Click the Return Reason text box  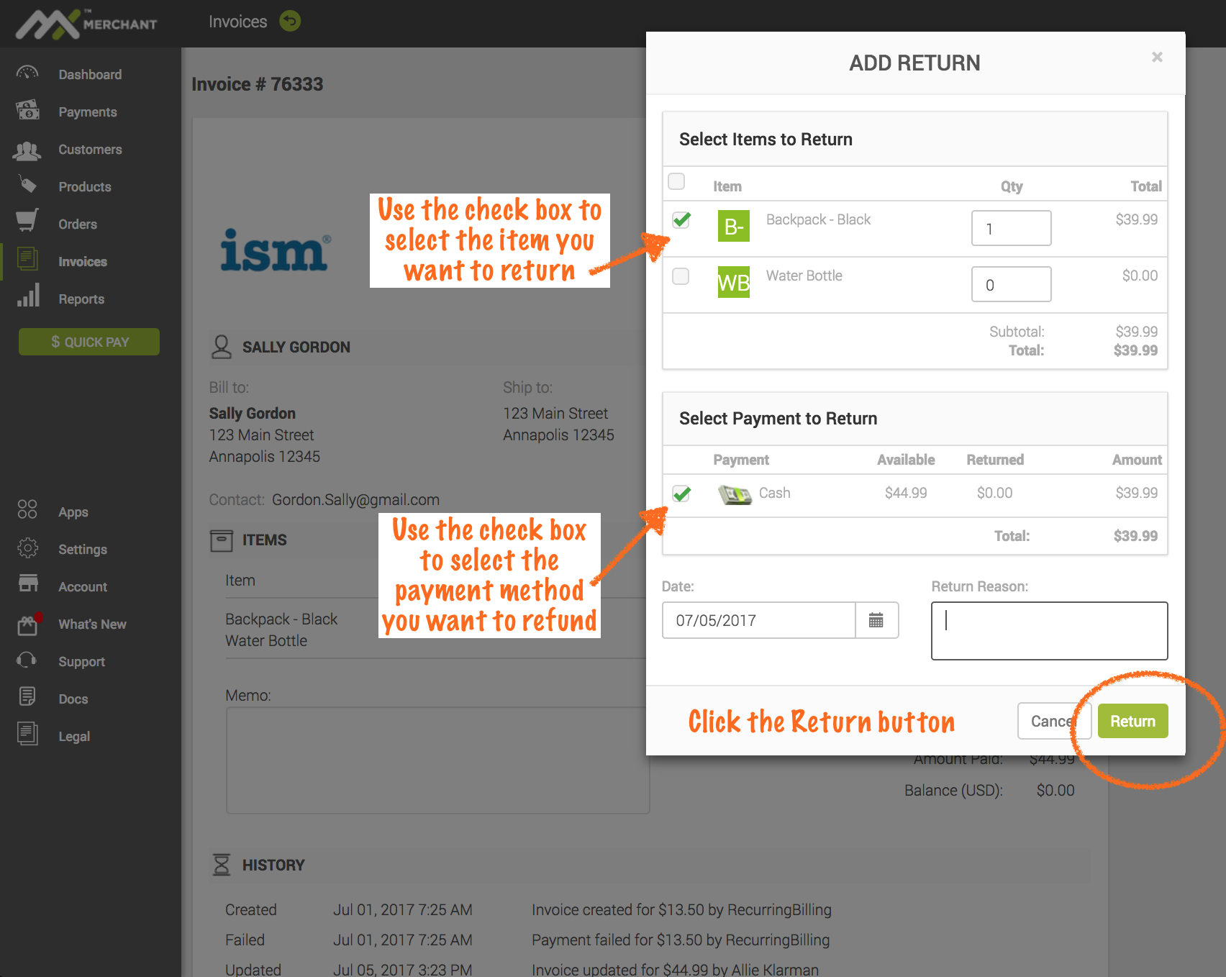(x=1049, y=631)
